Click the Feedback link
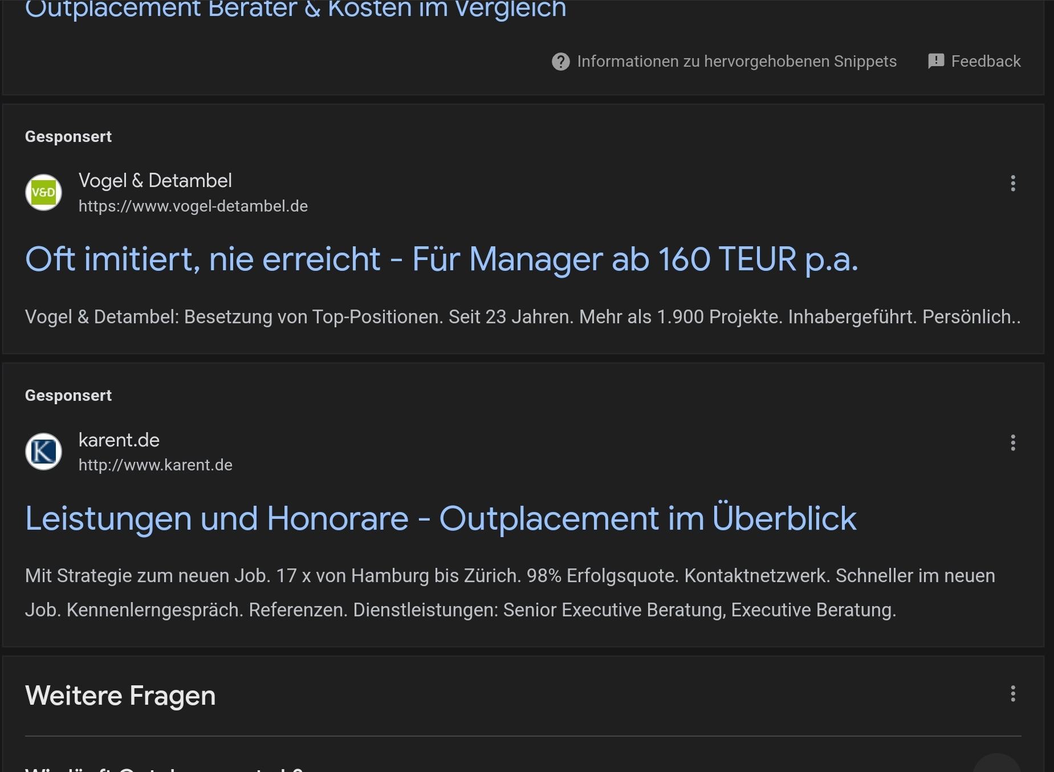Image resolution: width=1054 pixels, height=772 pixels. 986,62
